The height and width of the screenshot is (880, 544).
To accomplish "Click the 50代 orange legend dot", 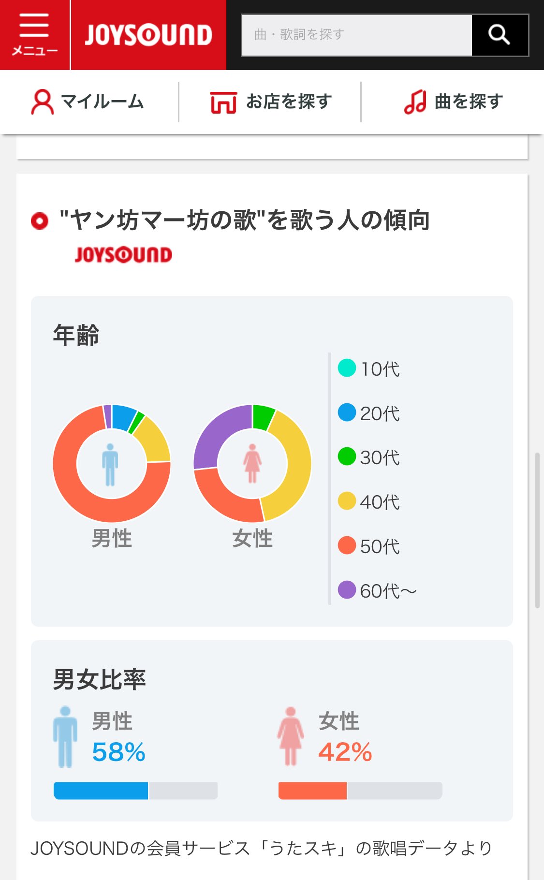I will (347, 545).
